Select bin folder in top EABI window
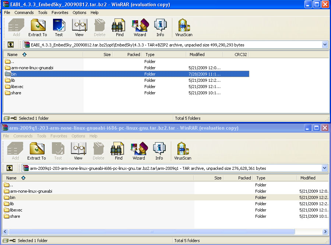 (x=127, y=74)
